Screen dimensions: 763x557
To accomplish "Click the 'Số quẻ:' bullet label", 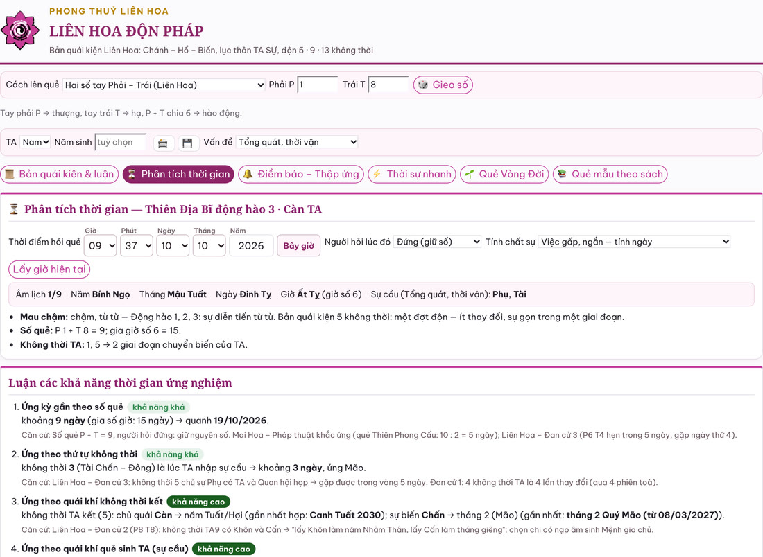I will pos(36,330).
